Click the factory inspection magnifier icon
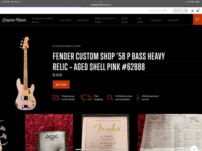The image size is (202, 151). (x=110, y=98)
